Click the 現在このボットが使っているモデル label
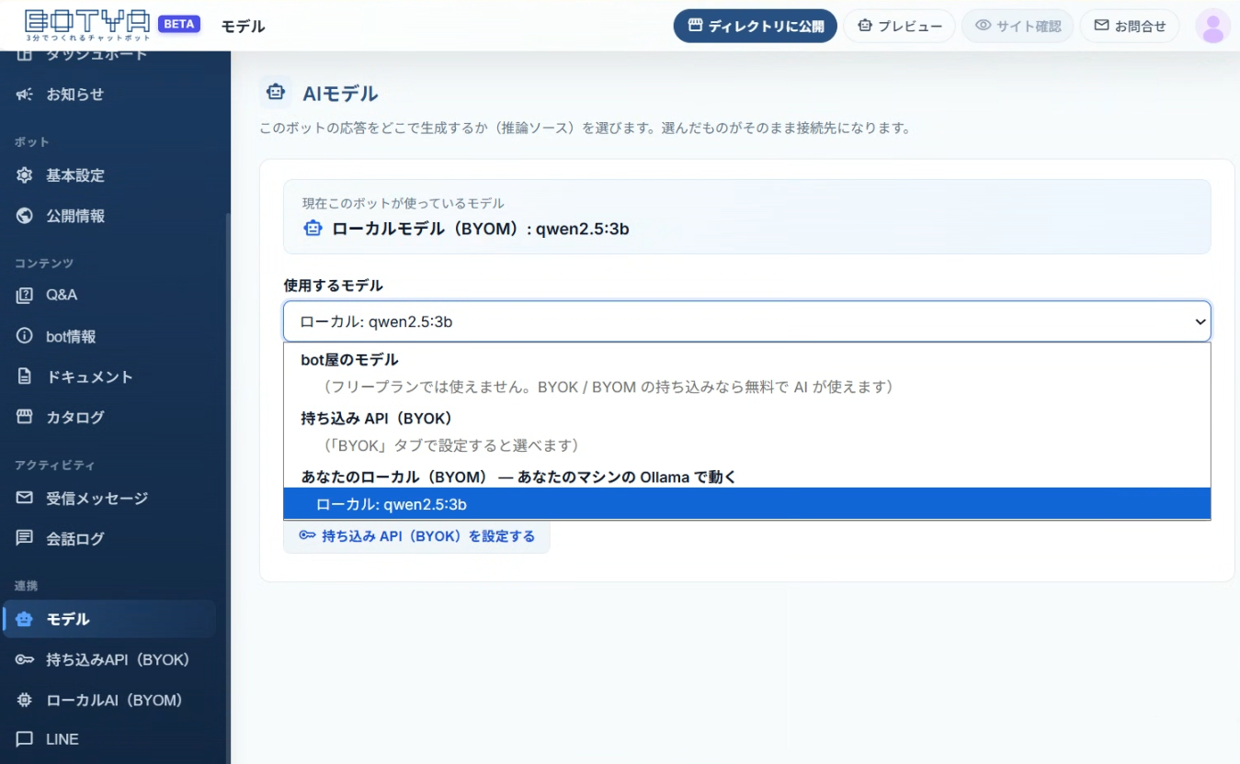This screenshot has height=764, width=1240. tap(404, 203)
